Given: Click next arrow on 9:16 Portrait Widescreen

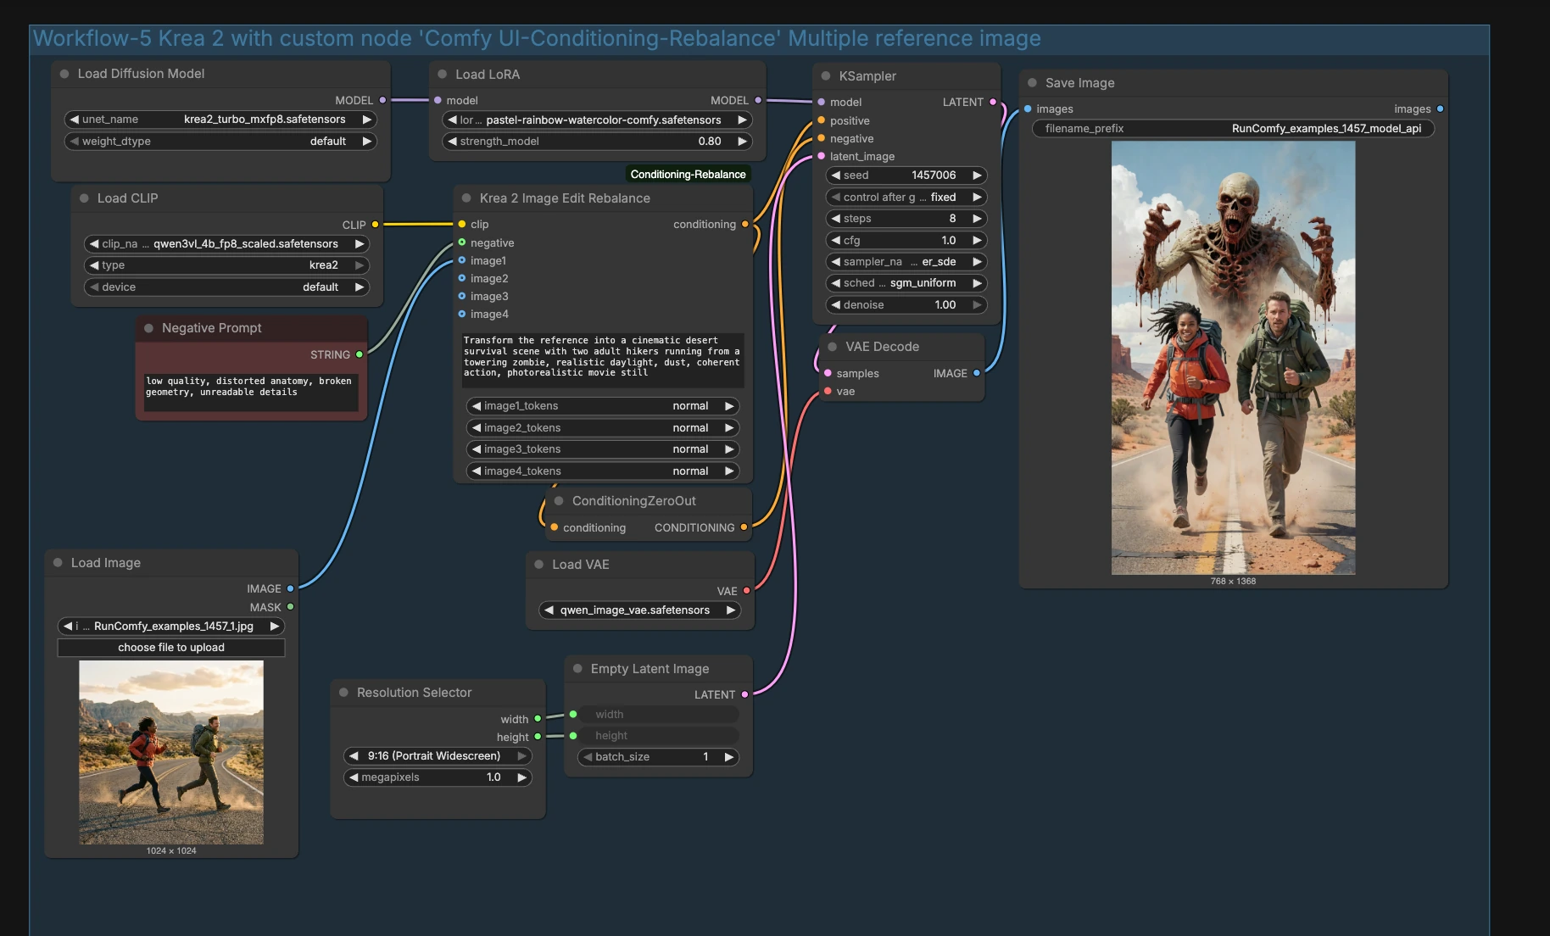Looking at the screenshot, I should click(521, 756).
